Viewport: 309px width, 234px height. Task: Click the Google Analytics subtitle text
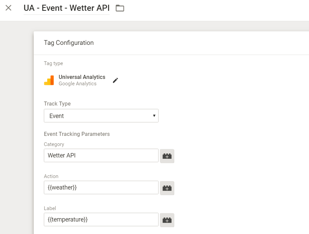pyautogui.click(x=78, y=84)
